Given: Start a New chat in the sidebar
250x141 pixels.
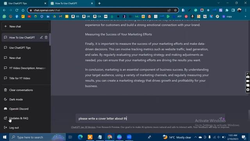Looking at the screenshot, I should [x=25, y=26].
